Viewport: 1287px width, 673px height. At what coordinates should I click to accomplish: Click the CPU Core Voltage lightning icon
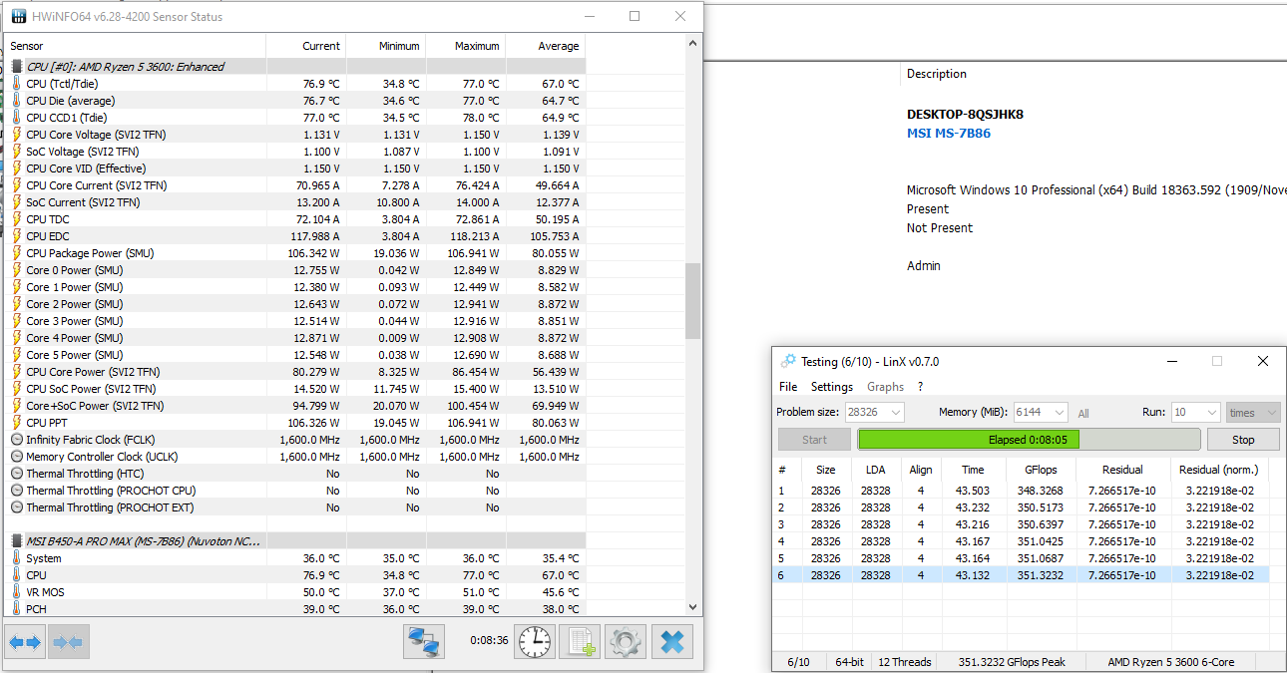(16, 135)
